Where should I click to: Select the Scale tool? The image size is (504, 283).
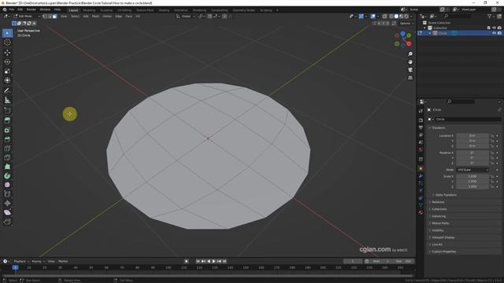pyautogui.click(x=7, y=71)
